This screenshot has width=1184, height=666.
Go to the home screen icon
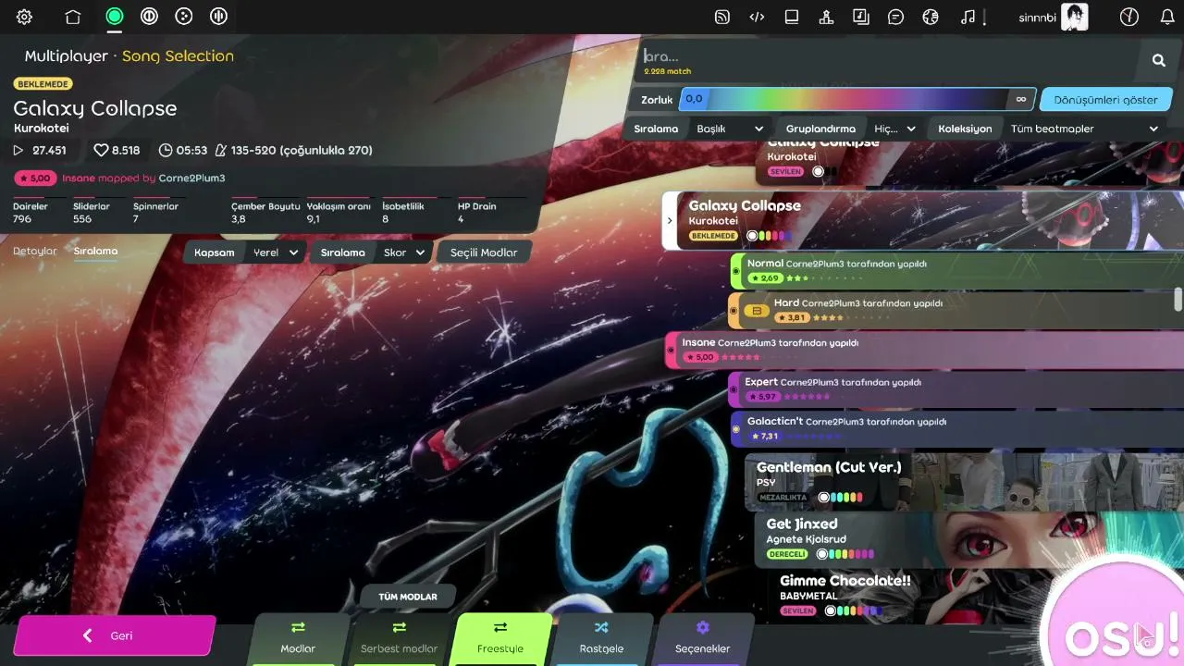point(73,17)
